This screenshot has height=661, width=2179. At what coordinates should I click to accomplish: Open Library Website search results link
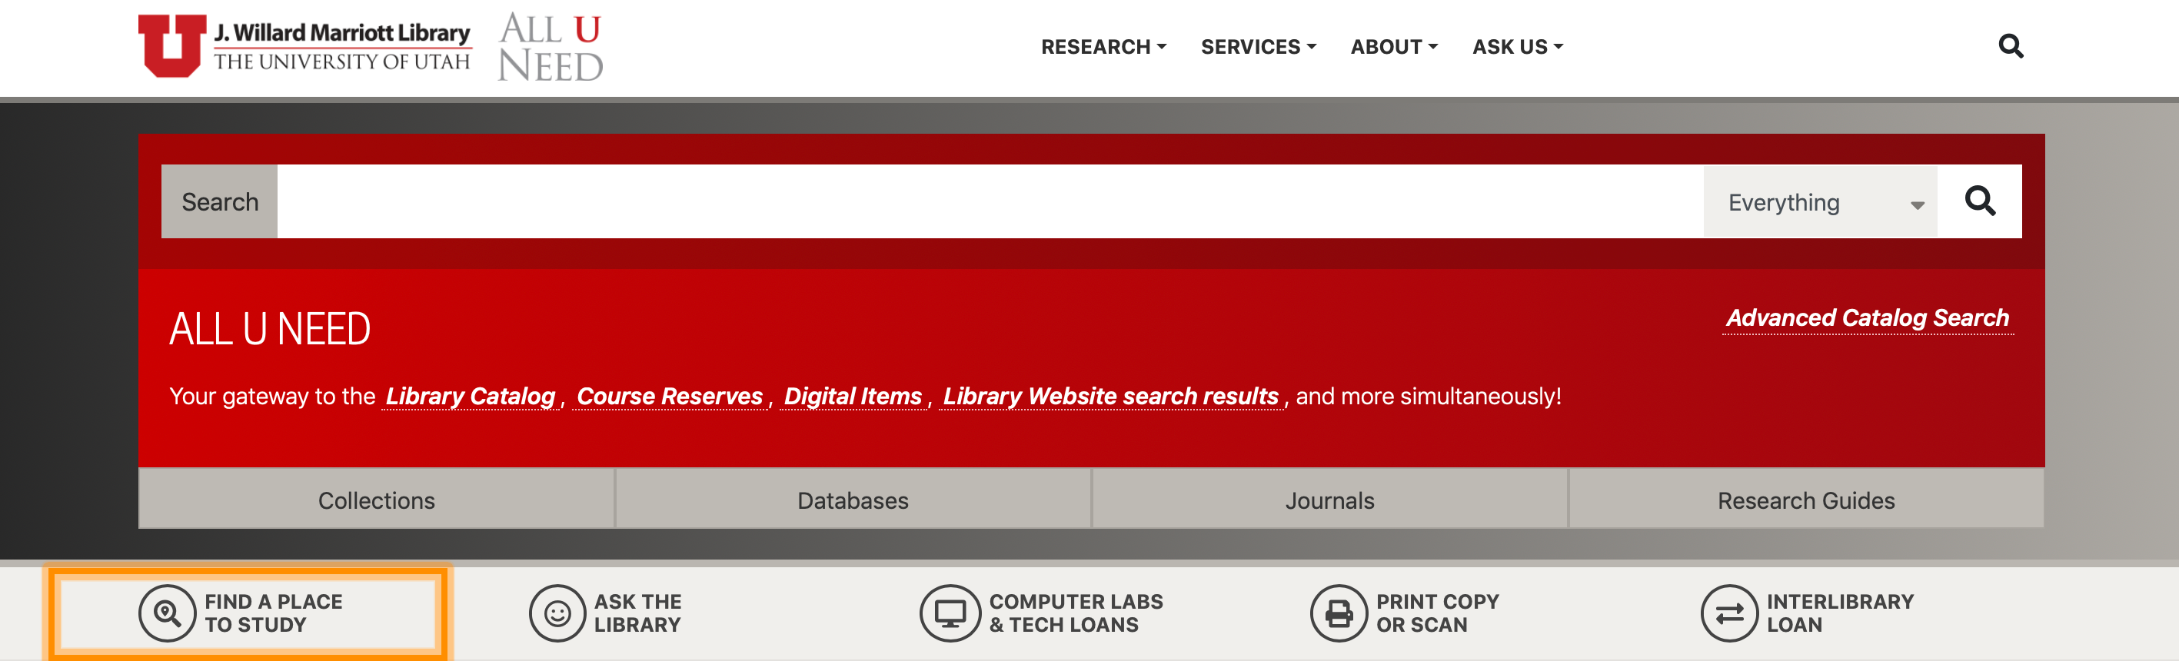pyautogui.click(x=1111, y=396)
